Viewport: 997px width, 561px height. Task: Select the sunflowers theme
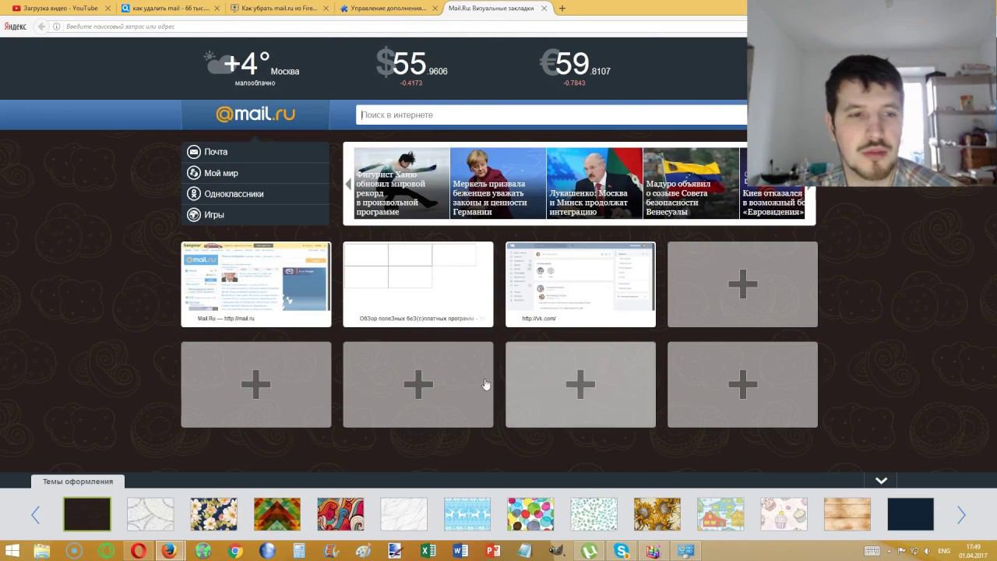[657, 514]
